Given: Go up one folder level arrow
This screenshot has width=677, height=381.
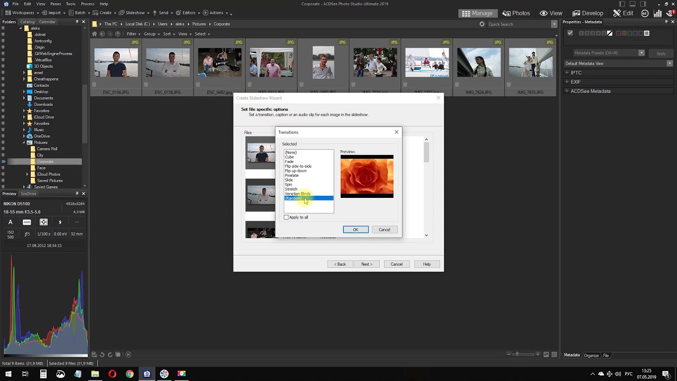Looking at the screenshot, I should coord(117,34).
